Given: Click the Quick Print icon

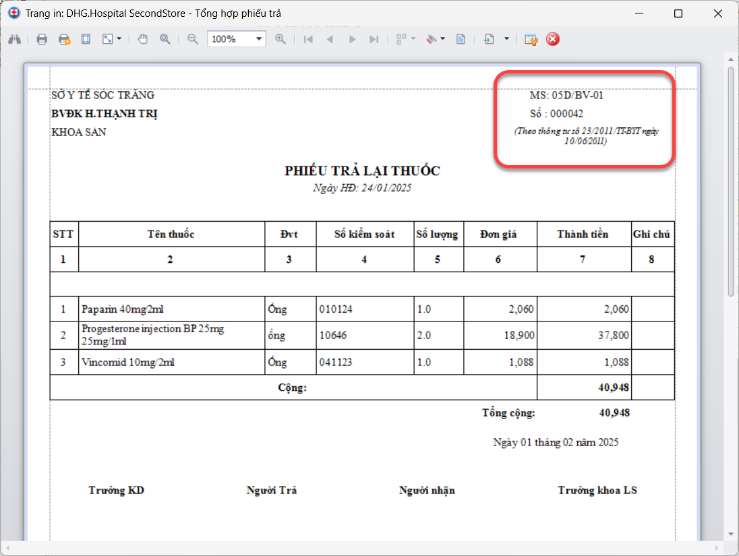Looking at the screenshot, I should [64, 39].
